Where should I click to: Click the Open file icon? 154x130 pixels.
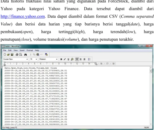point(8,55)
